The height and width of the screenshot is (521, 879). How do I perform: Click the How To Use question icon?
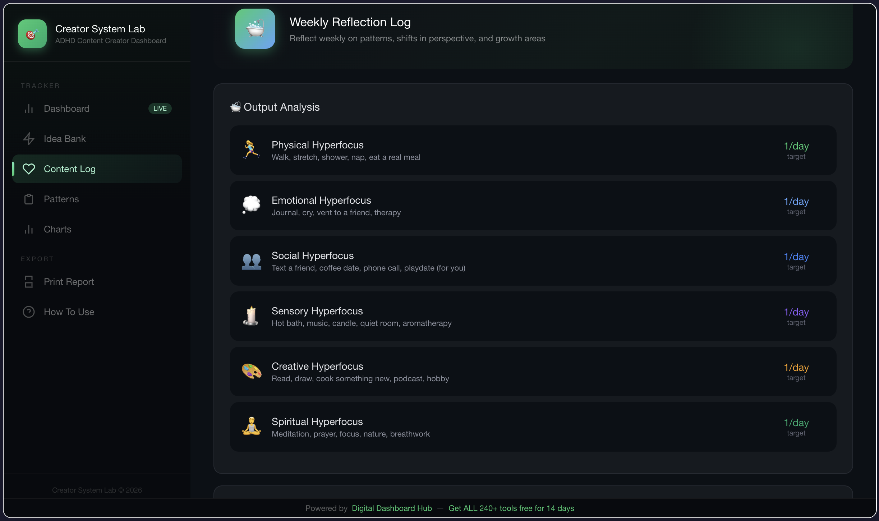(29, 312)
